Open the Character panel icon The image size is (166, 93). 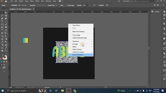pos(164,57)
